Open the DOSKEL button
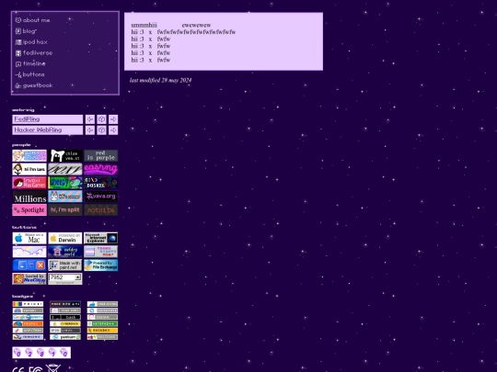 click(x=101, y=183)
